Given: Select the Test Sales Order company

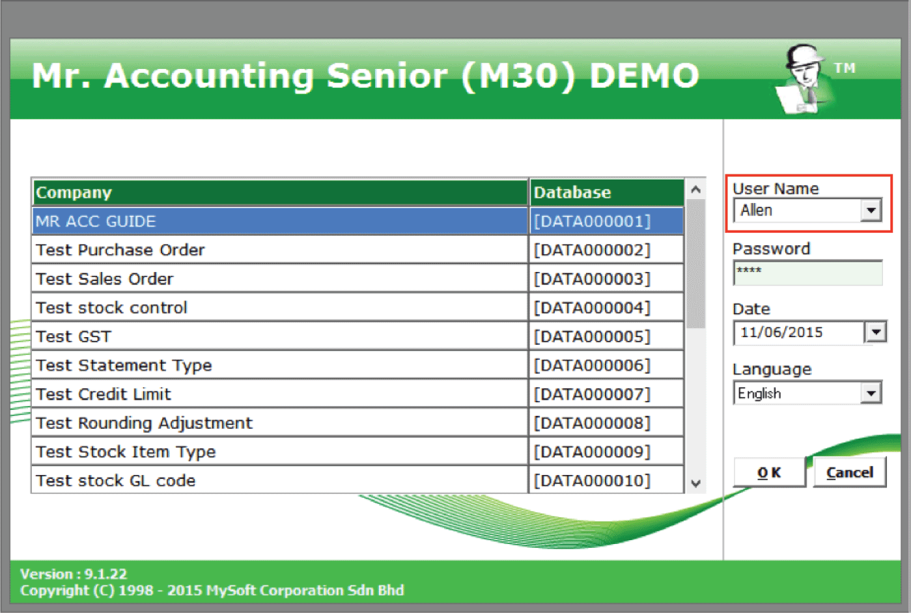Looking at the screenshot, I should point(280,279).
